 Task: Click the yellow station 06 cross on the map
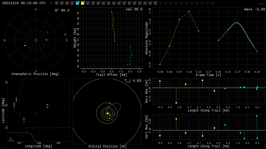[47, 107]
